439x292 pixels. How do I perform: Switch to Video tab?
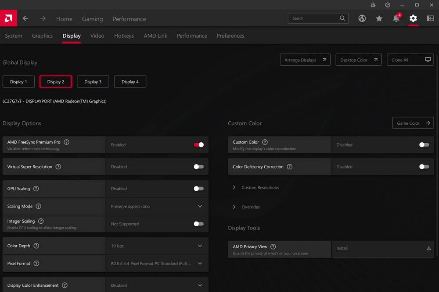coord(97,36)
